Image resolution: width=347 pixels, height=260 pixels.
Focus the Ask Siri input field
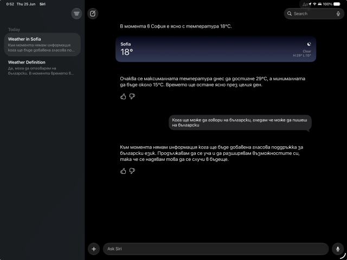click(x=216, y=249)
